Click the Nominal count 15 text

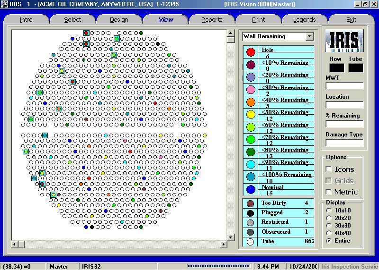click(x=269, y=193)
